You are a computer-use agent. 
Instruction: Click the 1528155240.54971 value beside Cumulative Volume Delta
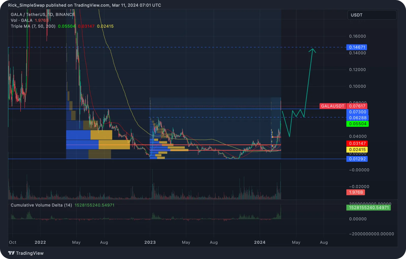coord(94,205)
